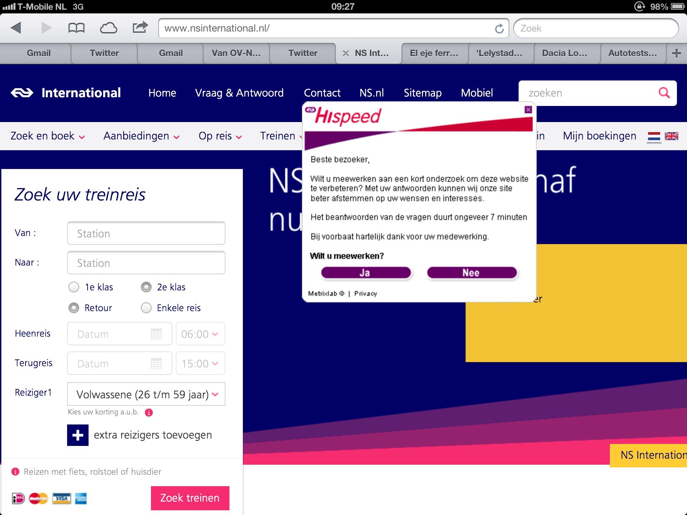Tap Safari's forward arrow
Image resolution: width=687 pixels, height=515 pixels.
[46, 28]
